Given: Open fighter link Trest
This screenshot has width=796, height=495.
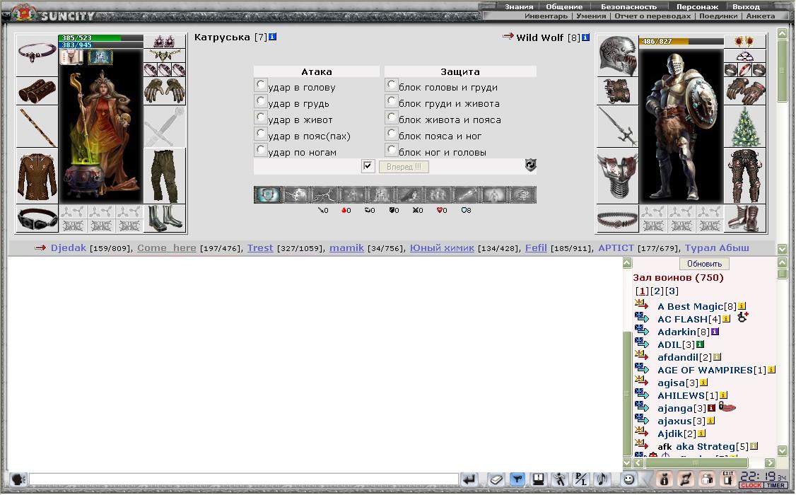Looking at the screenshot, I should coord(260,248).
